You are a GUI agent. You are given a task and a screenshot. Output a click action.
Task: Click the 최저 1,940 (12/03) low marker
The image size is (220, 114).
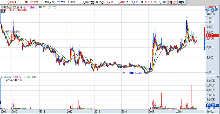point(131,73)
